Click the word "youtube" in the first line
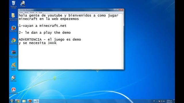 (x=55, y=15)
